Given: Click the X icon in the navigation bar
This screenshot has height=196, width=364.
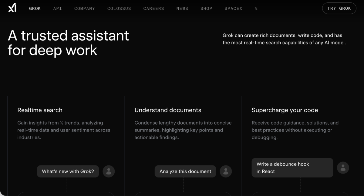Looking at the screenshot, I should point(256,8).
